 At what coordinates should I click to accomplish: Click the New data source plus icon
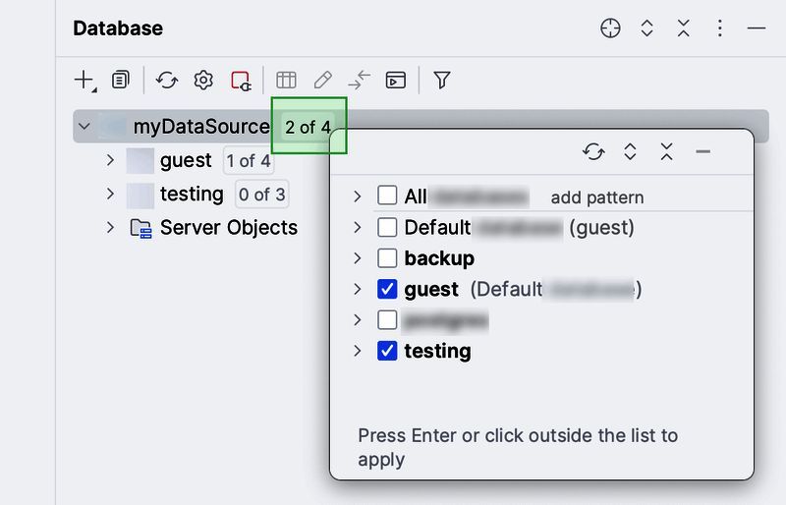click(84, 81)
